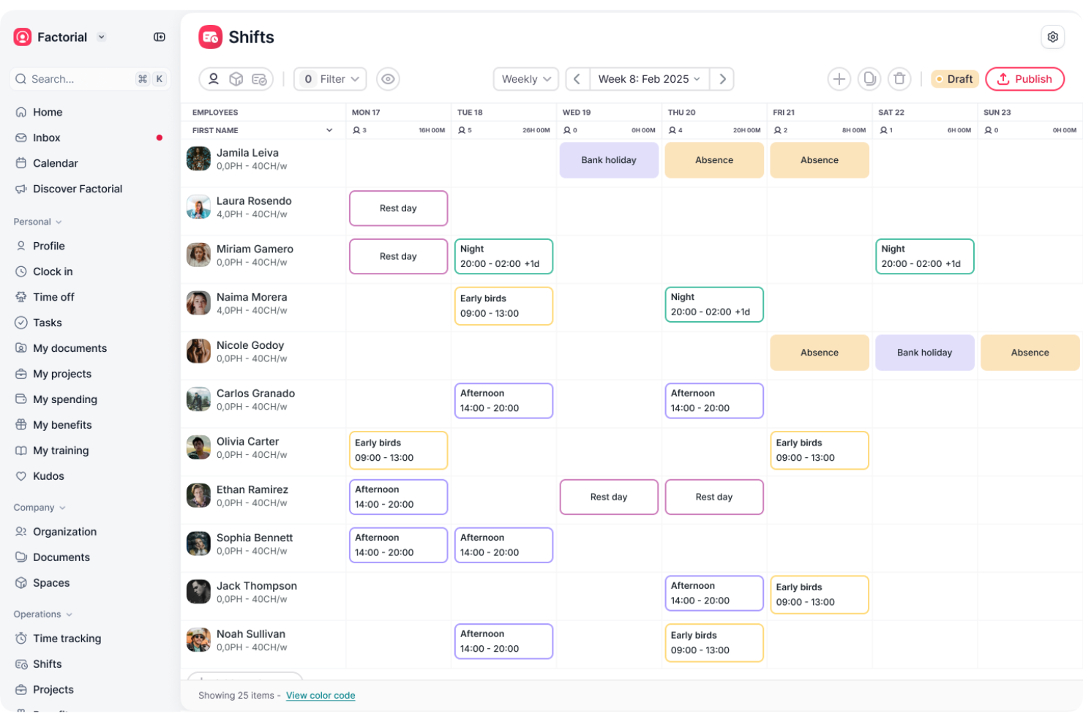Click the Sophia Bennett employee name

[x=255, y=538]
